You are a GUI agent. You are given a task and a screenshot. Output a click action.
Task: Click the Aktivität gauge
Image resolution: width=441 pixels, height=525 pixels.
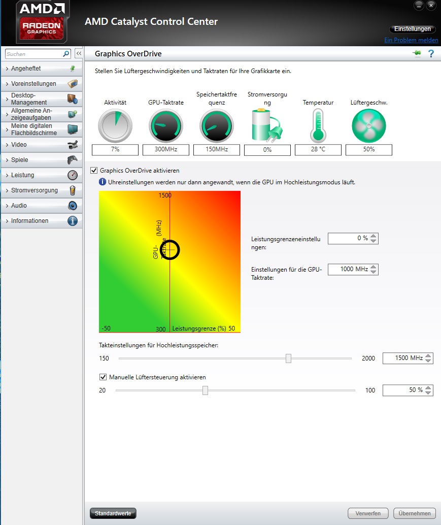coord(115,126)
